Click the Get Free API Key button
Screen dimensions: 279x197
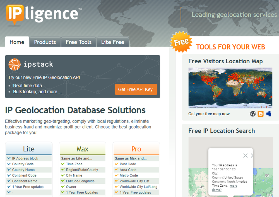coord(136,89)
